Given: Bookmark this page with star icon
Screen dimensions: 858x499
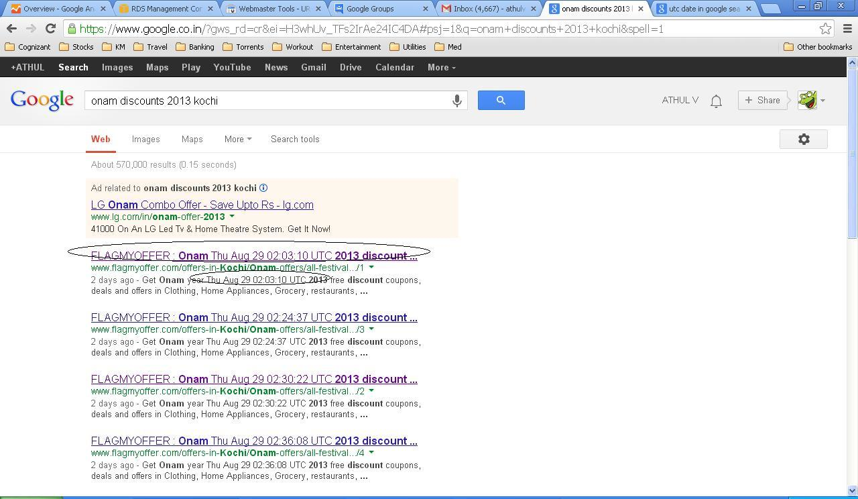Looking at the screenshot, I should click(825, 29).
